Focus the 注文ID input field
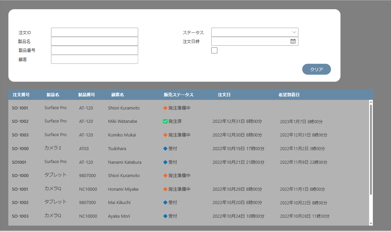Image resolution: width=391 pixels, height=232 pixels. [x=94, y=32]
